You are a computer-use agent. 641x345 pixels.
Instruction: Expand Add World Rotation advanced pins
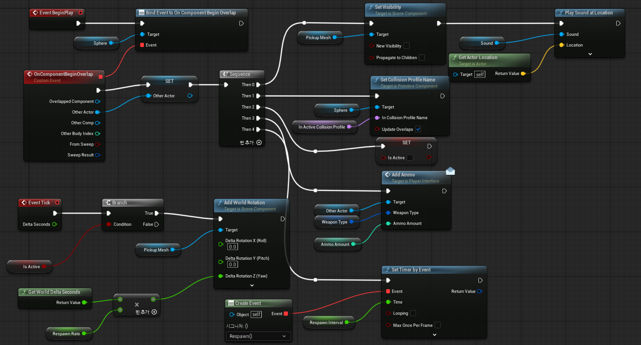252,285
